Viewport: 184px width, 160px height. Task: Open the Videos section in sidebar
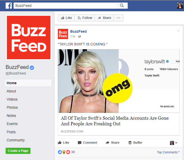point(12,99)
